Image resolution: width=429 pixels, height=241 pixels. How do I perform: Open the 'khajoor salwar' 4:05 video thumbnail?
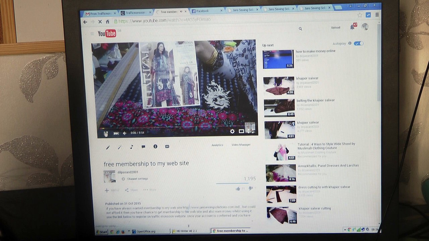279,86
